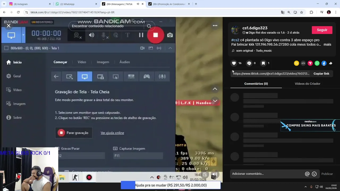Open a new browser tab with plus
Screen dimensions: 340x191
196,4
